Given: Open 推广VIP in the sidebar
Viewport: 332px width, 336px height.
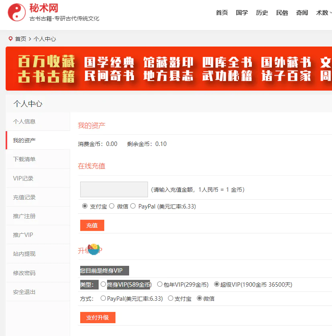Looking at the screenshot, I should (38, 235).
